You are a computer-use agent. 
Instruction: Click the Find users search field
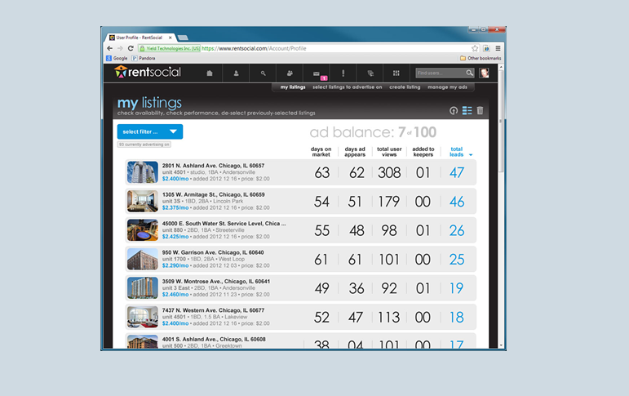[441, 73]
